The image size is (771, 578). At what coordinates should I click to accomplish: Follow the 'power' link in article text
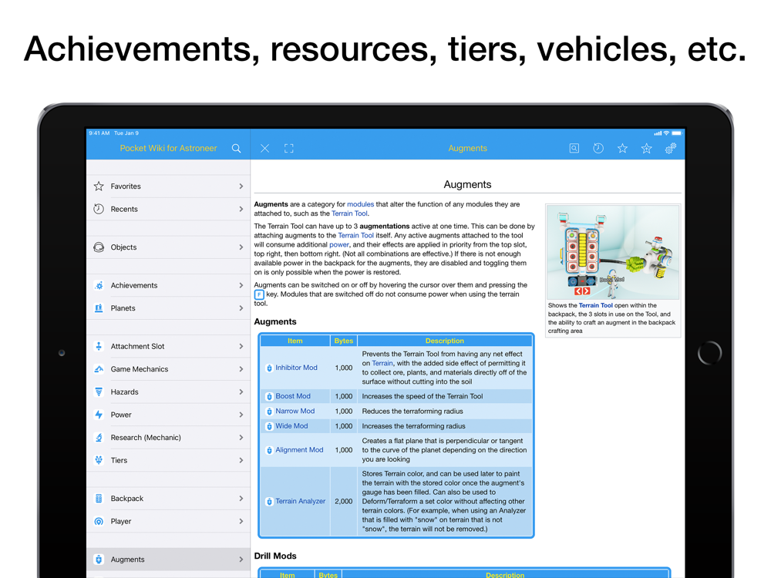pyautogui.click(x=338, y=244)
